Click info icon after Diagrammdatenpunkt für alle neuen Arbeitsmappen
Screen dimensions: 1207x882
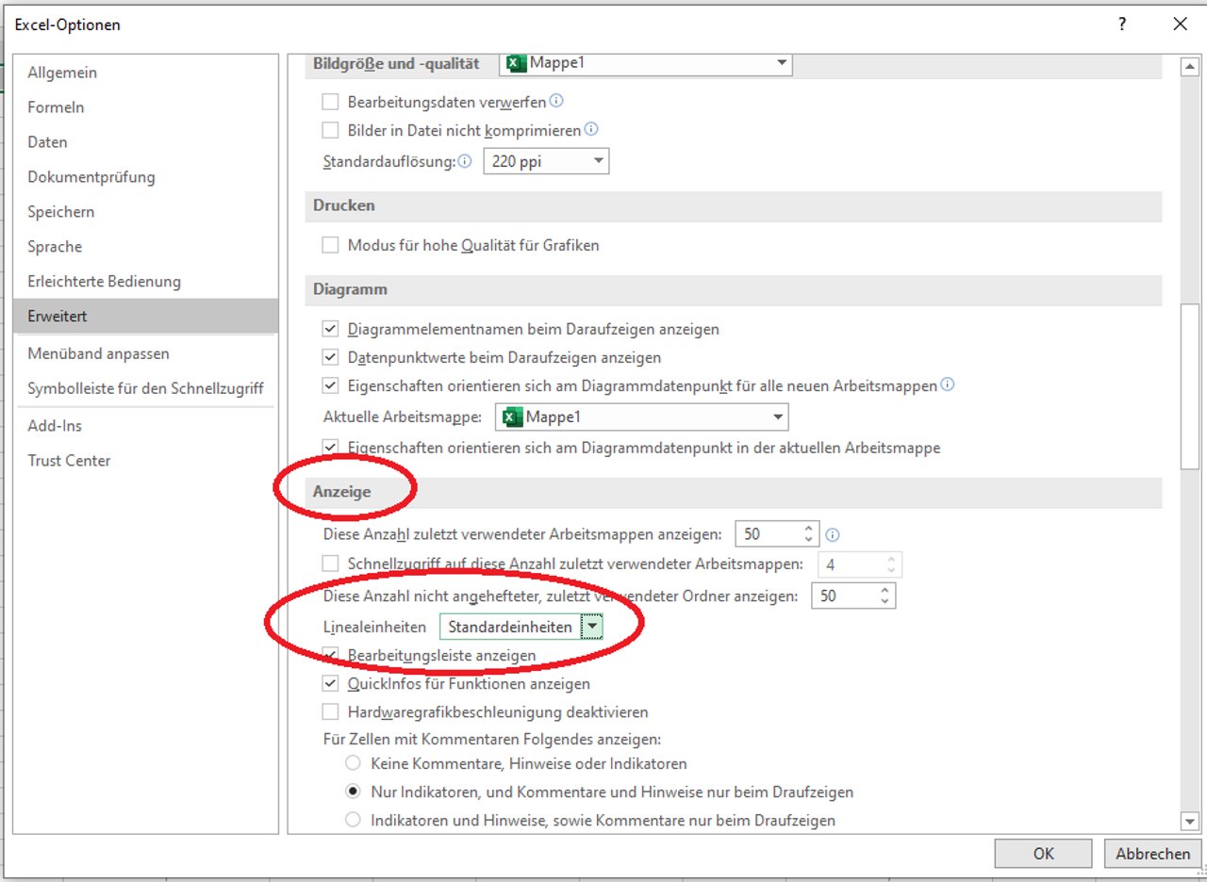pos(948,385)
